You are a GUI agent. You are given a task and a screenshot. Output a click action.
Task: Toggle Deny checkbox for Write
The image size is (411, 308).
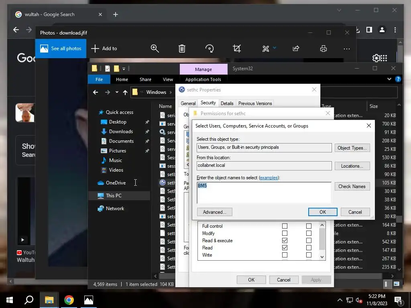coord(309,255)
